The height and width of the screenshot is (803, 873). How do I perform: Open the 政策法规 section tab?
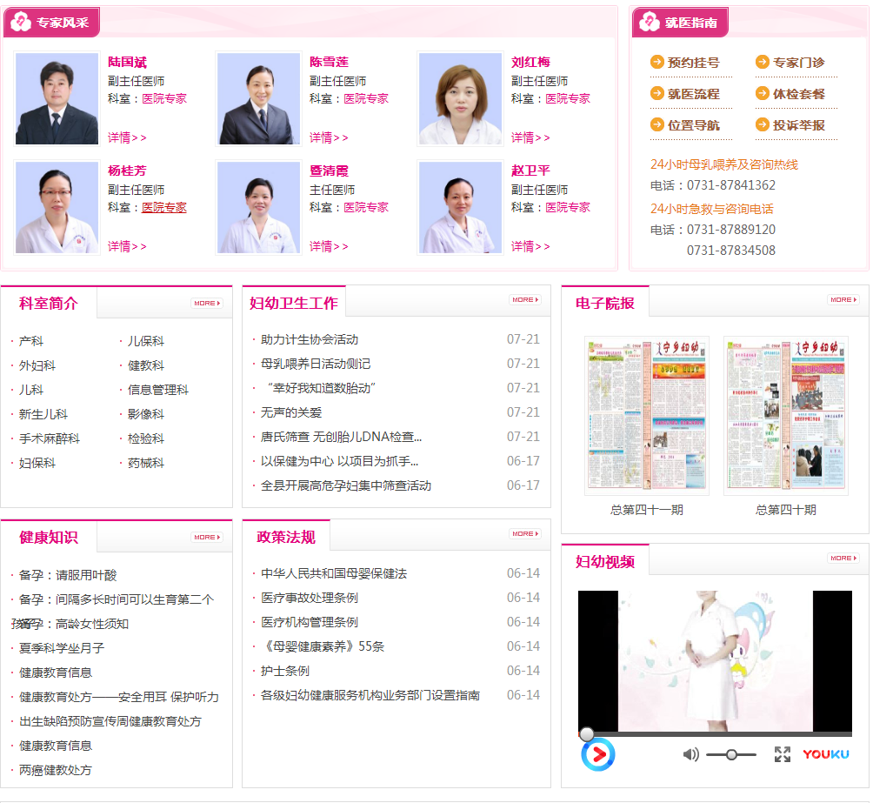286,537
